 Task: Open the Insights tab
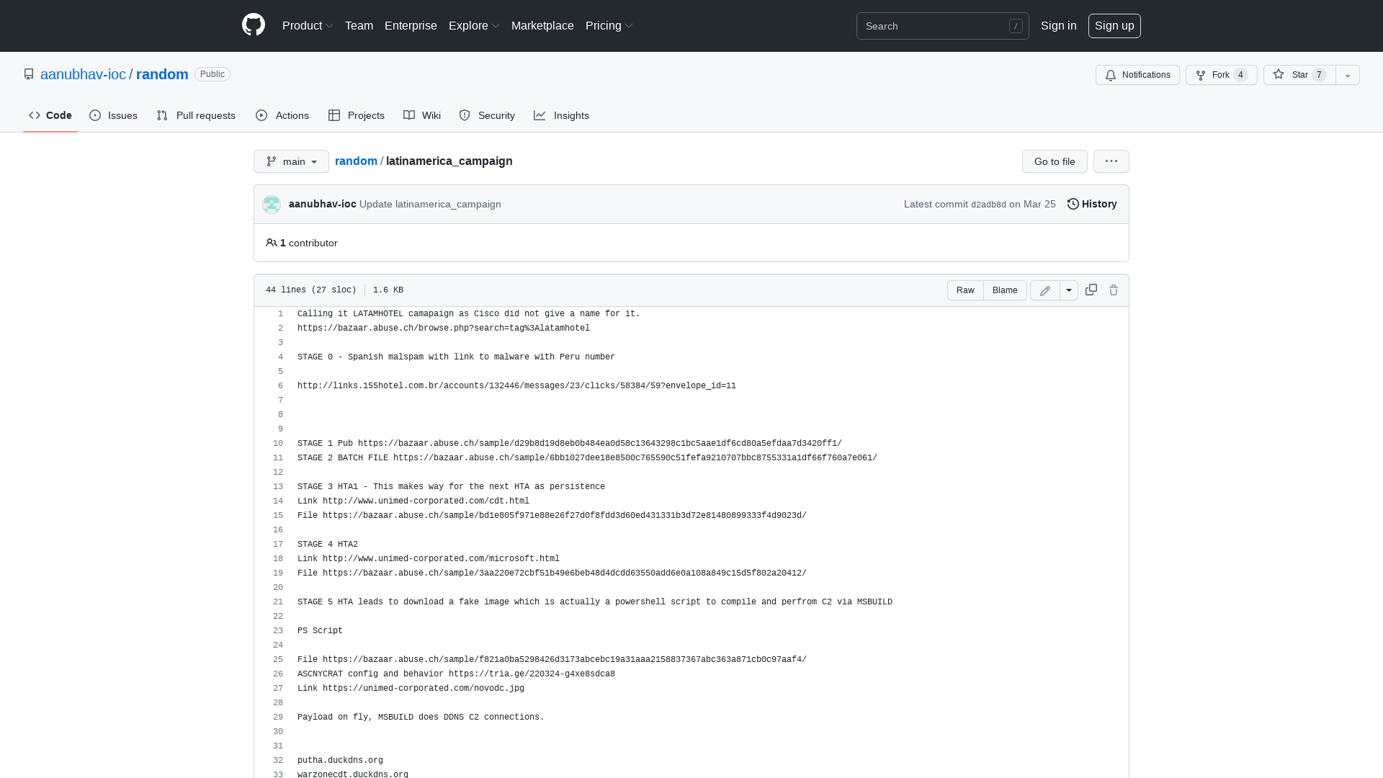point(562,115)
